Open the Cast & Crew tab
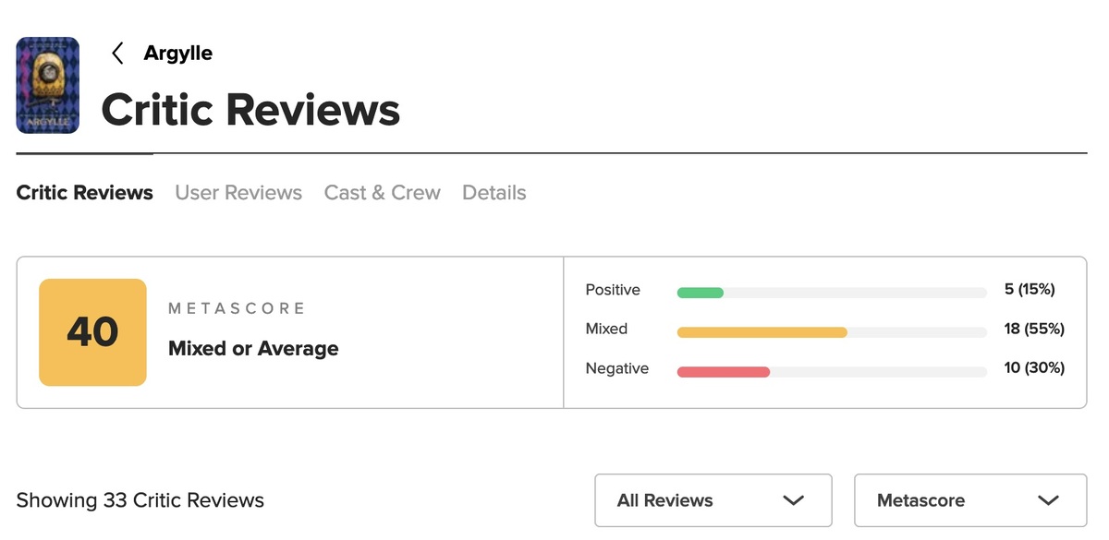 click(382, 193)
